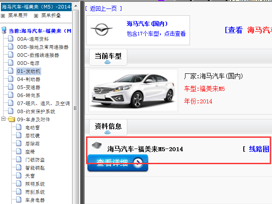Open tree item 00D-电源
This screenshot has height=204, width=272.
(x=28, y=63)
